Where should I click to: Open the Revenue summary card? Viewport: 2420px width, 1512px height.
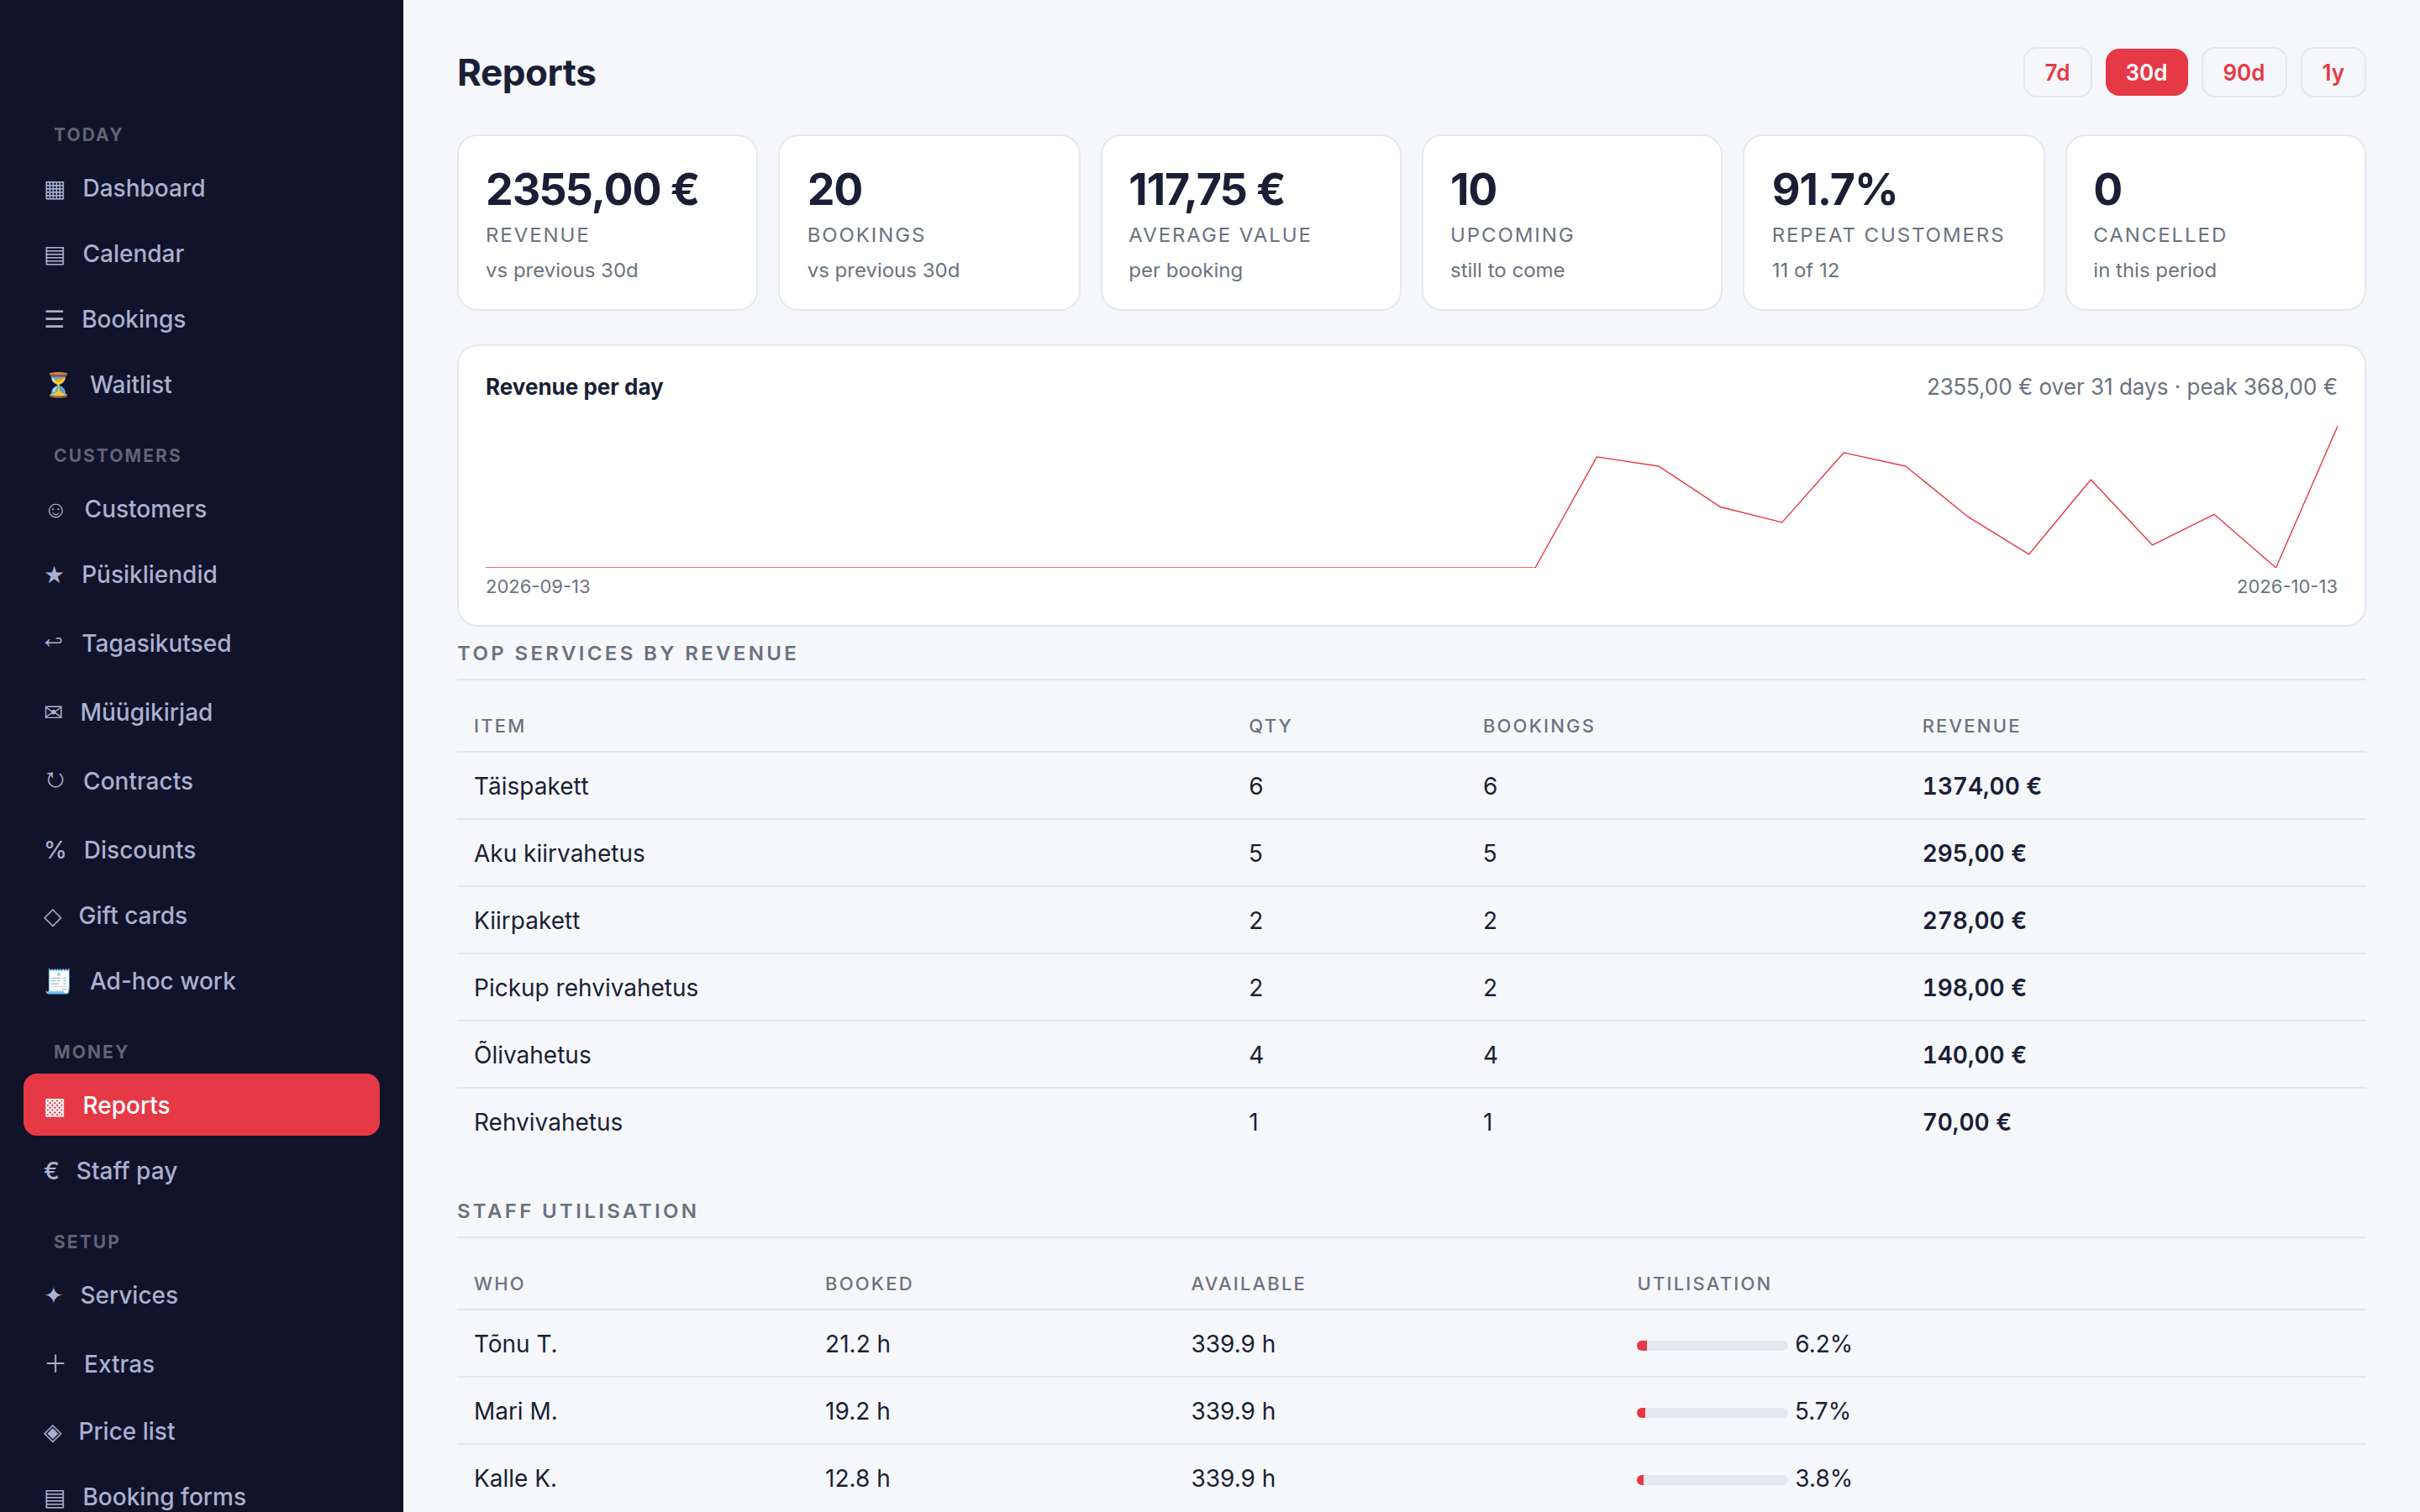[607, 223]
